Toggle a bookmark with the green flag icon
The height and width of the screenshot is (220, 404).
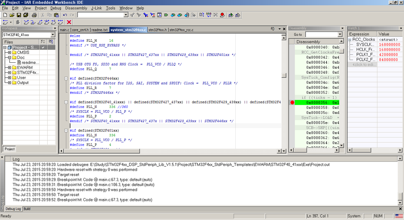pos(166,15)
